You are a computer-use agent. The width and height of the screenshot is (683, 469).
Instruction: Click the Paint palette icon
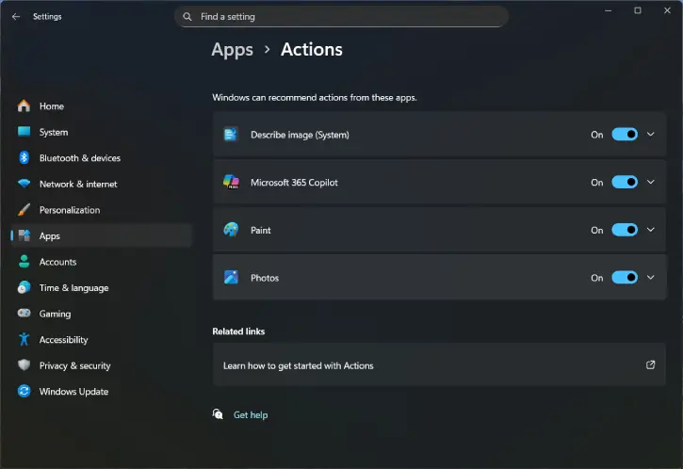(231, 230)
